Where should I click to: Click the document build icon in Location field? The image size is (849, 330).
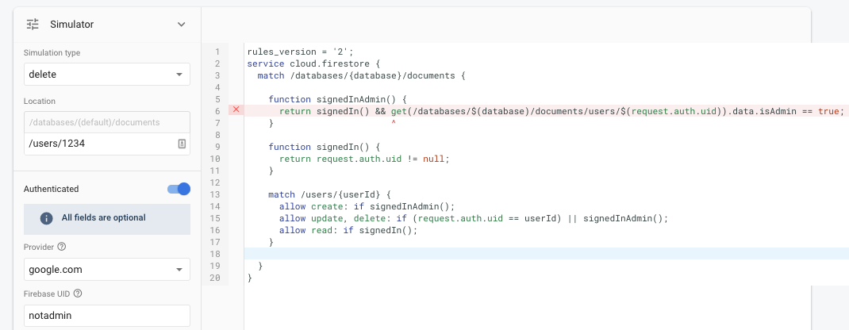point(182,144)
